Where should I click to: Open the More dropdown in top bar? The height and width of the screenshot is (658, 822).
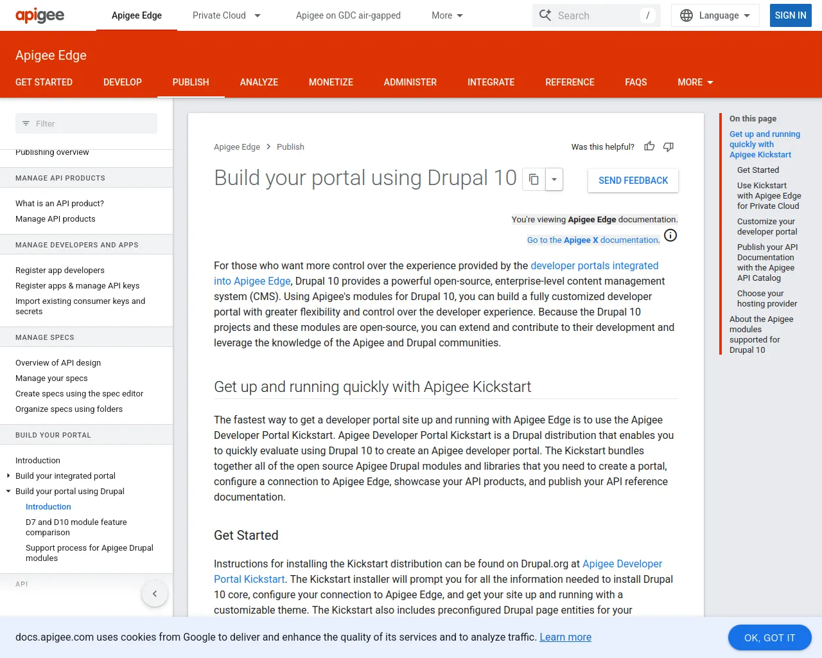[x=447, y=15]
